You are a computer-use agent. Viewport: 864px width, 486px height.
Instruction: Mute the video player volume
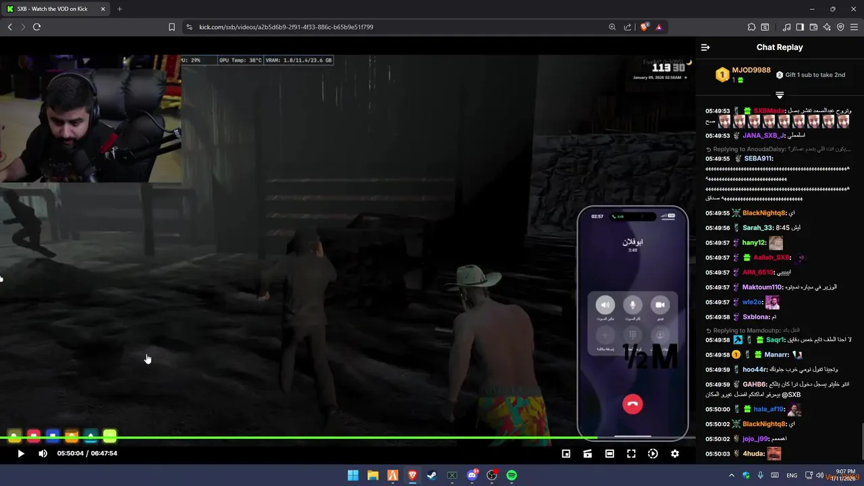(x=43, y=454)
